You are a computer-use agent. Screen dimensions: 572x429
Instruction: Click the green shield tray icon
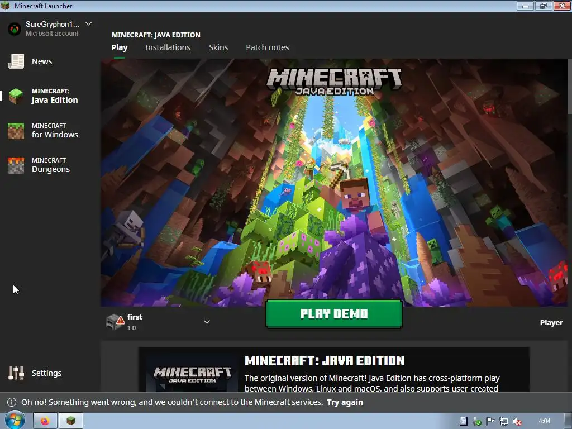point(477,421)
